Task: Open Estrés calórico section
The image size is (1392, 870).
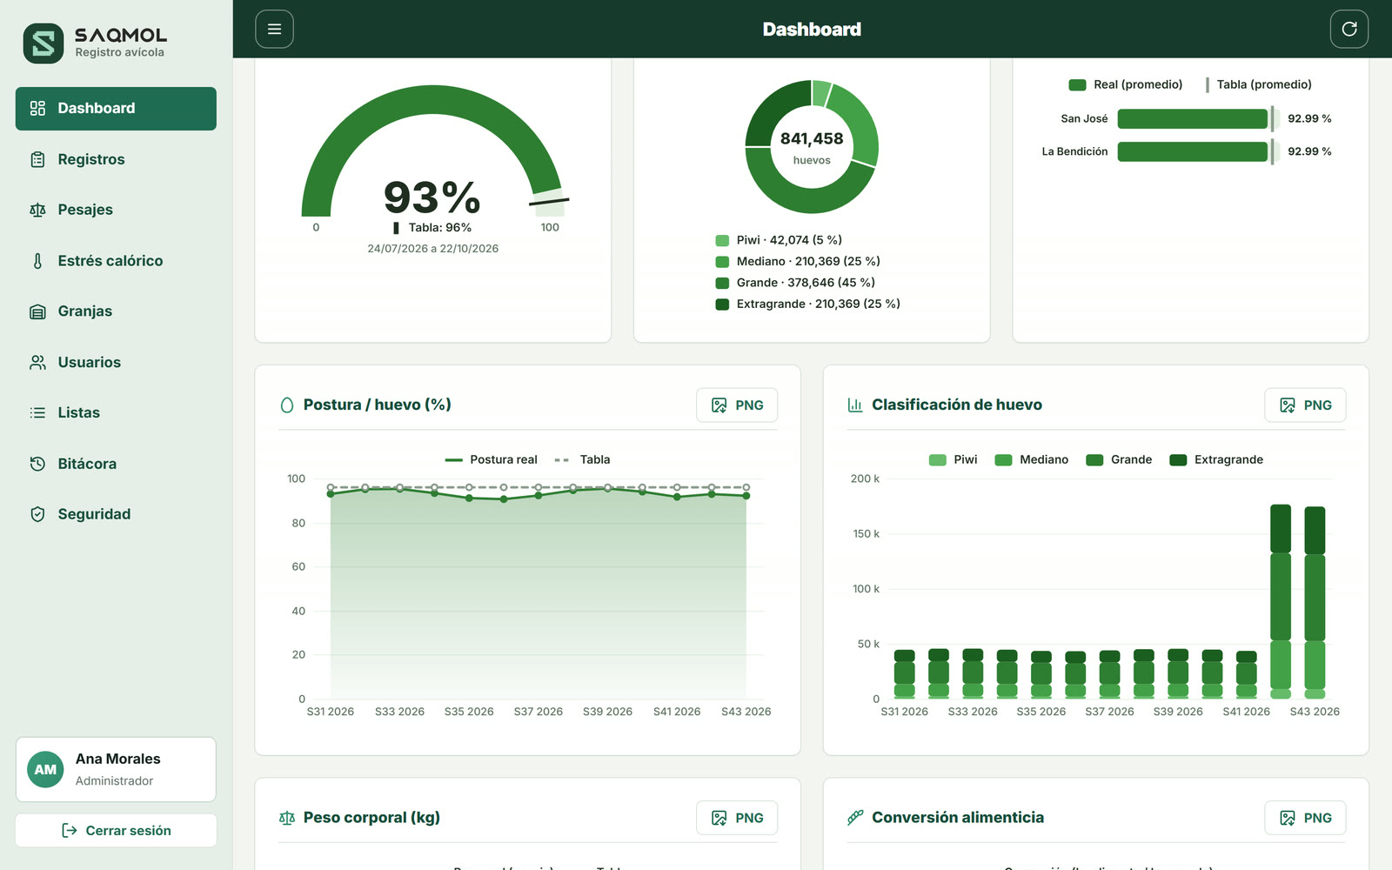Action: pyautogui.click(x=116, y=261)
